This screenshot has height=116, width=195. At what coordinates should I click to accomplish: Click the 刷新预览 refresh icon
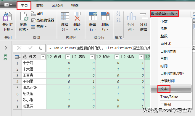click(x=24, y=16)
